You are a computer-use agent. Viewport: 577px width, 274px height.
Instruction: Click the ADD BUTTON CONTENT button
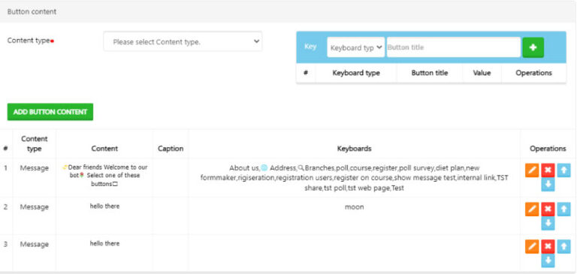pyautogui.click(x=50, y=112)
